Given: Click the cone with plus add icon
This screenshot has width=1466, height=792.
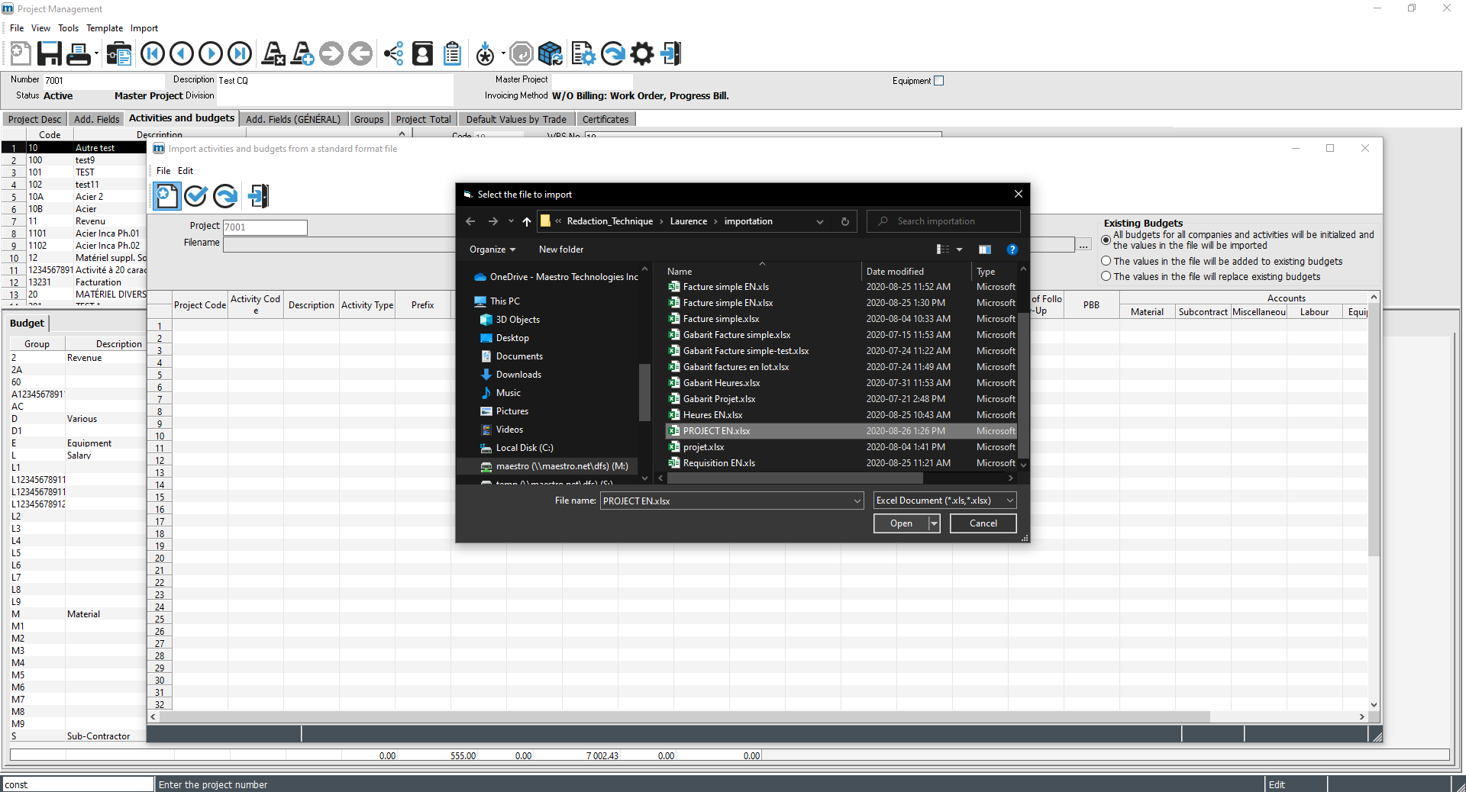Looking at the screenshot, I should 302,53.
